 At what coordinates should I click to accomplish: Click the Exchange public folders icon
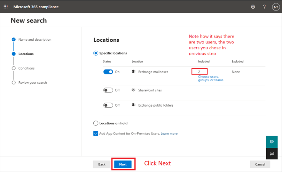(133, 105)
